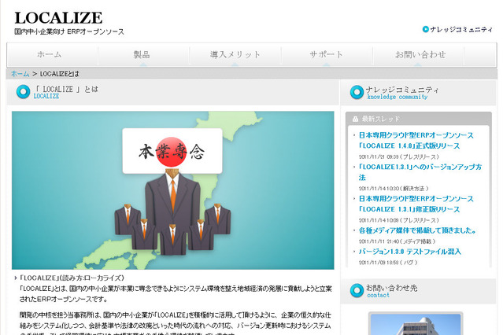Click the 「LOCALIZE」(読み方:ローカライズ) heading text
Image resolution: width=503 pixels, height=335 pixels.
tap(72, 278)
